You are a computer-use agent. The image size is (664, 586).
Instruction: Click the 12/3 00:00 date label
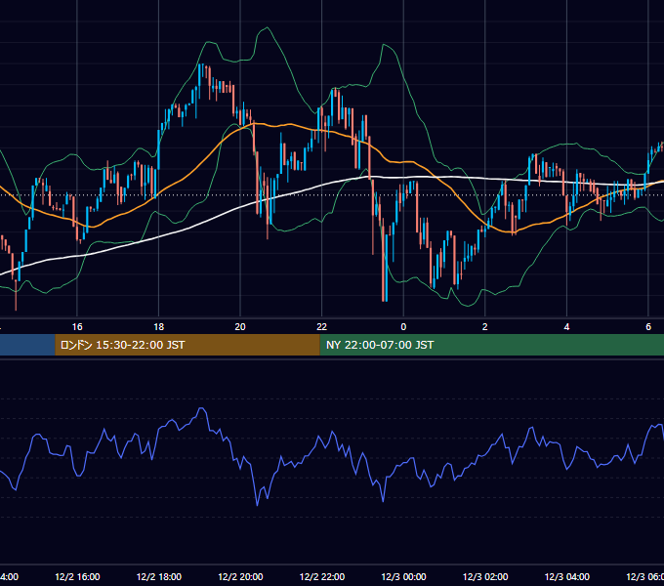coord(403,576)
